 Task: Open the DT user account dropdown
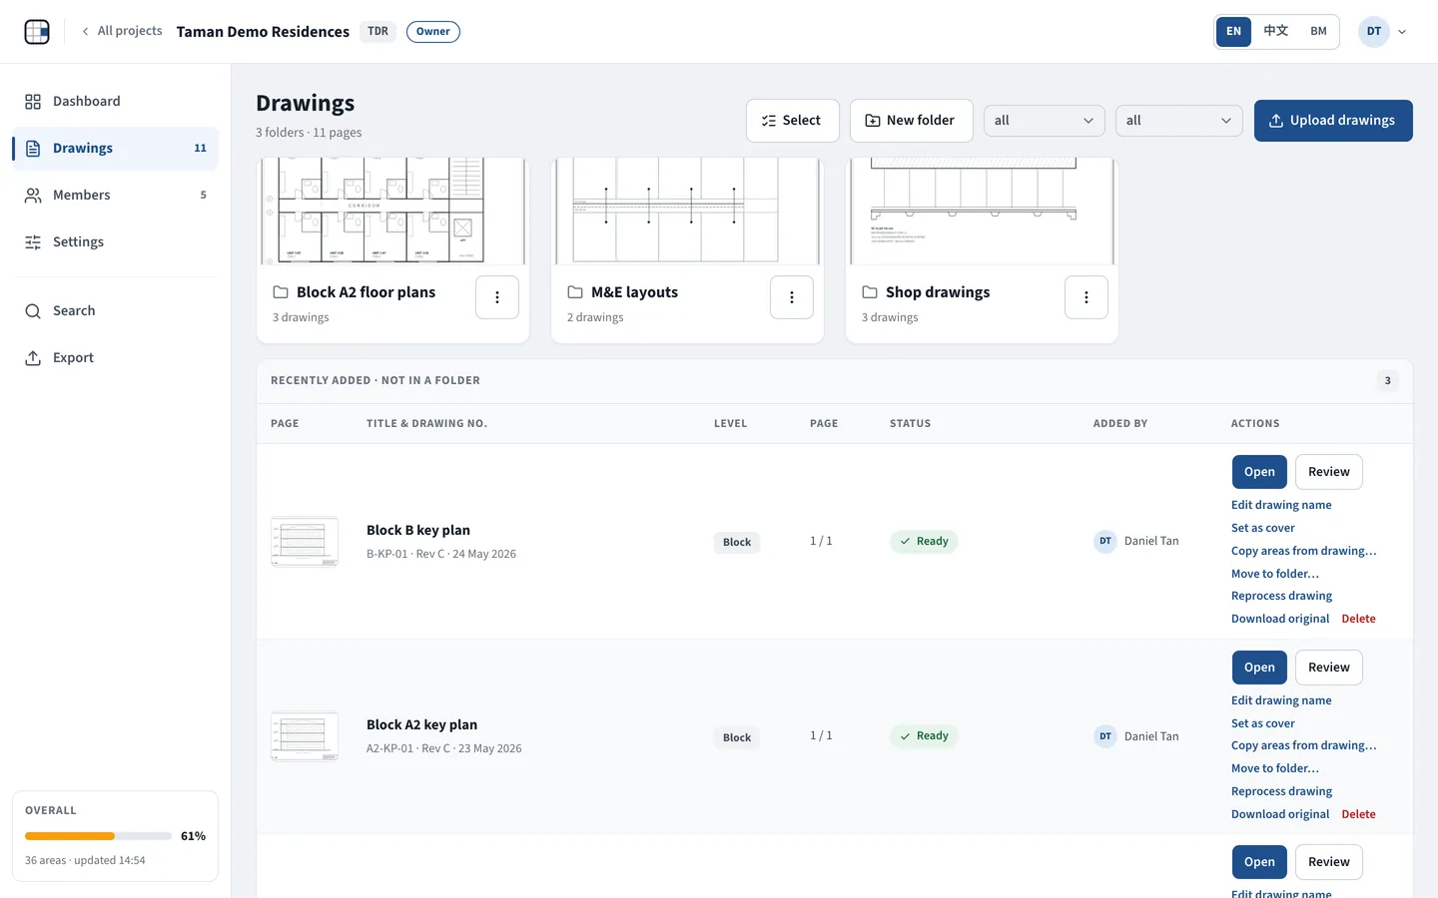[1383, 32]
